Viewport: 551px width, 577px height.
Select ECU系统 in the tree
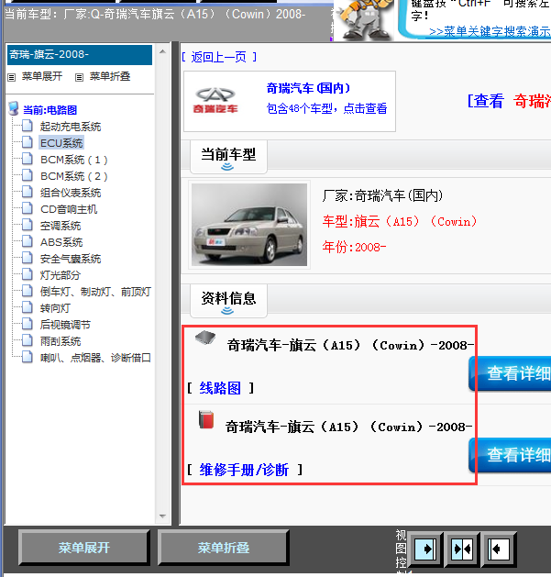coord(61,143)
